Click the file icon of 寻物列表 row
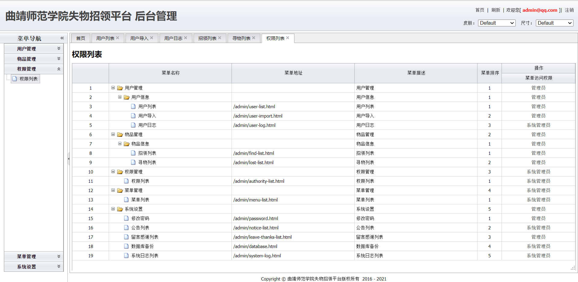 tap(133, 162)
